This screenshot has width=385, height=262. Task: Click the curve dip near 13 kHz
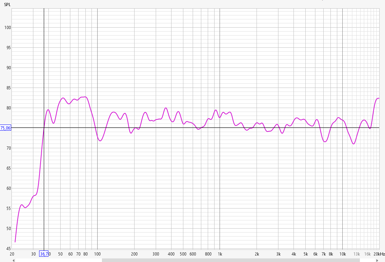(x=354, y=144)
